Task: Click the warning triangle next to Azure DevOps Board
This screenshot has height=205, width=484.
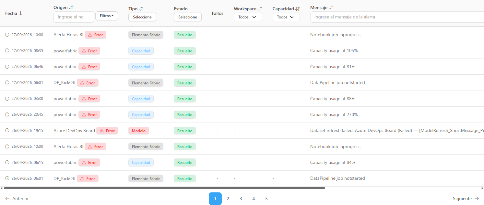Action: 102,131
